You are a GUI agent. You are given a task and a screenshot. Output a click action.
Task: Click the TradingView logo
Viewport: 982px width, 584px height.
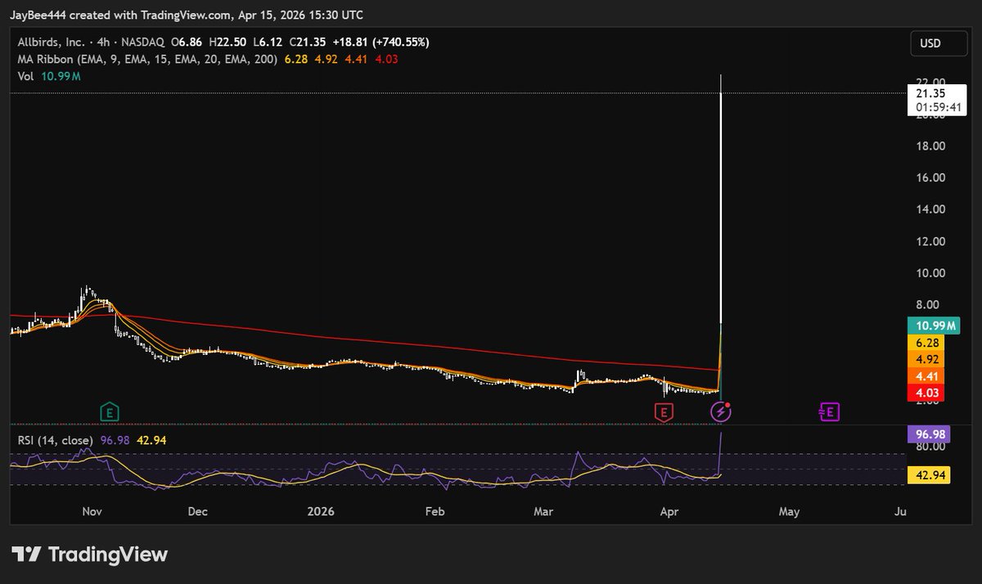(90, 554)
